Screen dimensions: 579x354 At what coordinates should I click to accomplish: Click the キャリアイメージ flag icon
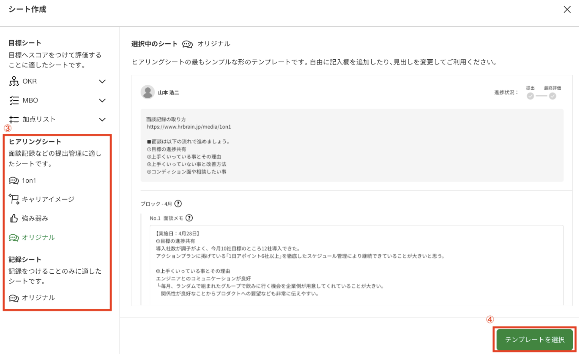14,199
